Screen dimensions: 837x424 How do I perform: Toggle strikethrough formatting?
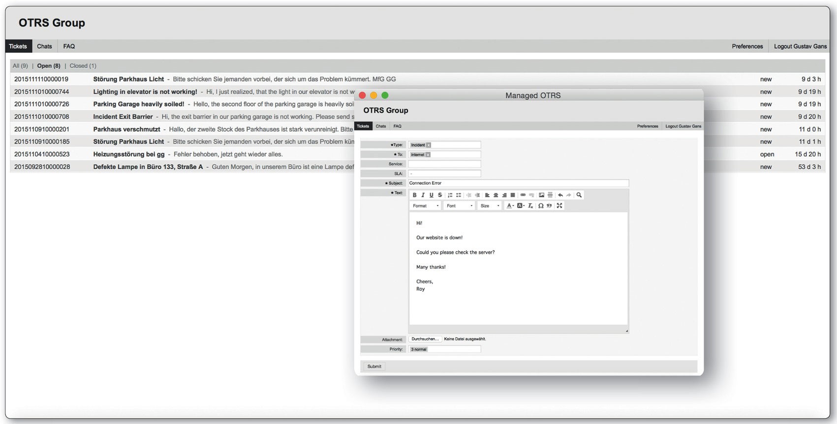tap(440, 195)
